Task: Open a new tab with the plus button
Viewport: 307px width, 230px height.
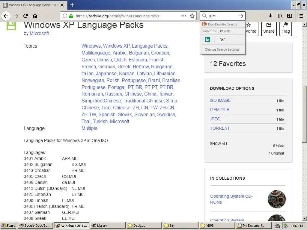Action: [72, 5]
